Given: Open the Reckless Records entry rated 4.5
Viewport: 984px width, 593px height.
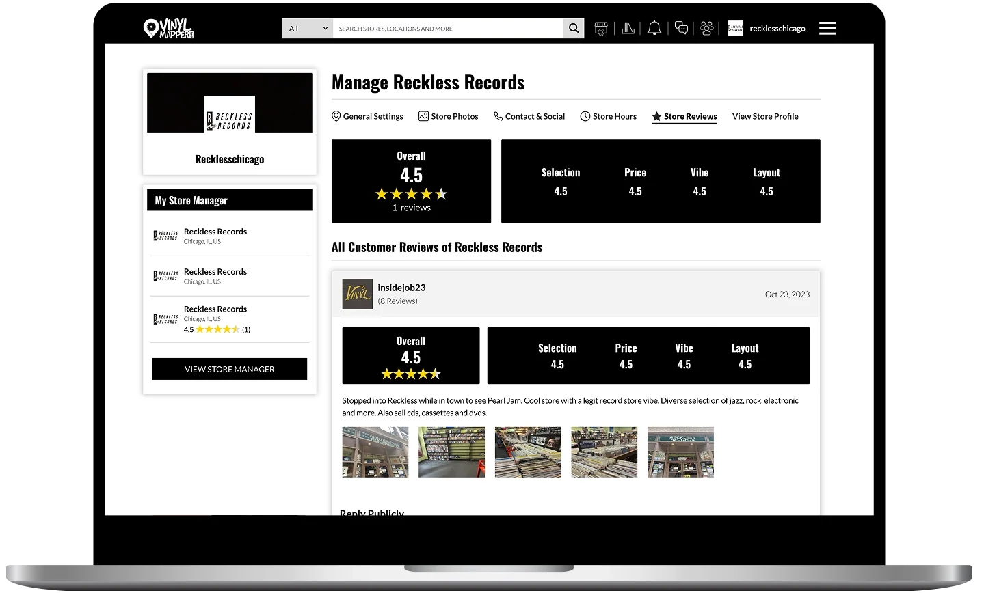Looking at the screenshot, I should (x=230, y=319).
